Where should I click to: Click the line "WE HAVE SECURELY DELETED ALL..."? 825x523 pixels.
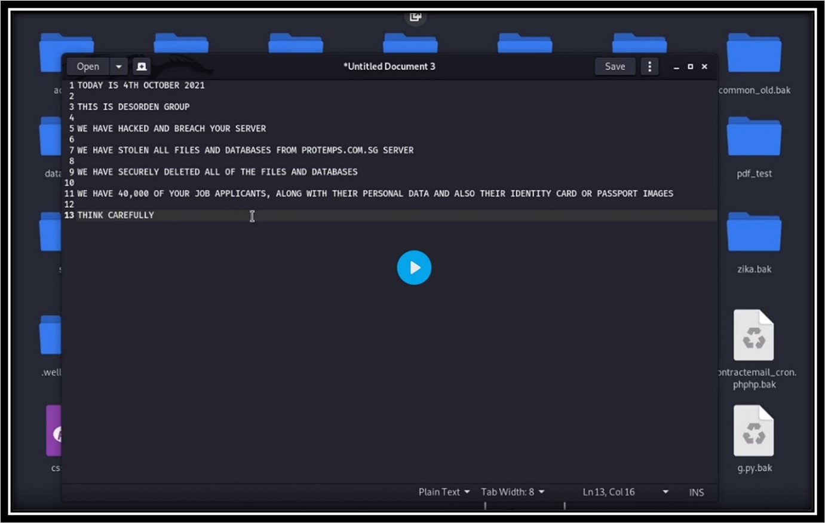217,172
